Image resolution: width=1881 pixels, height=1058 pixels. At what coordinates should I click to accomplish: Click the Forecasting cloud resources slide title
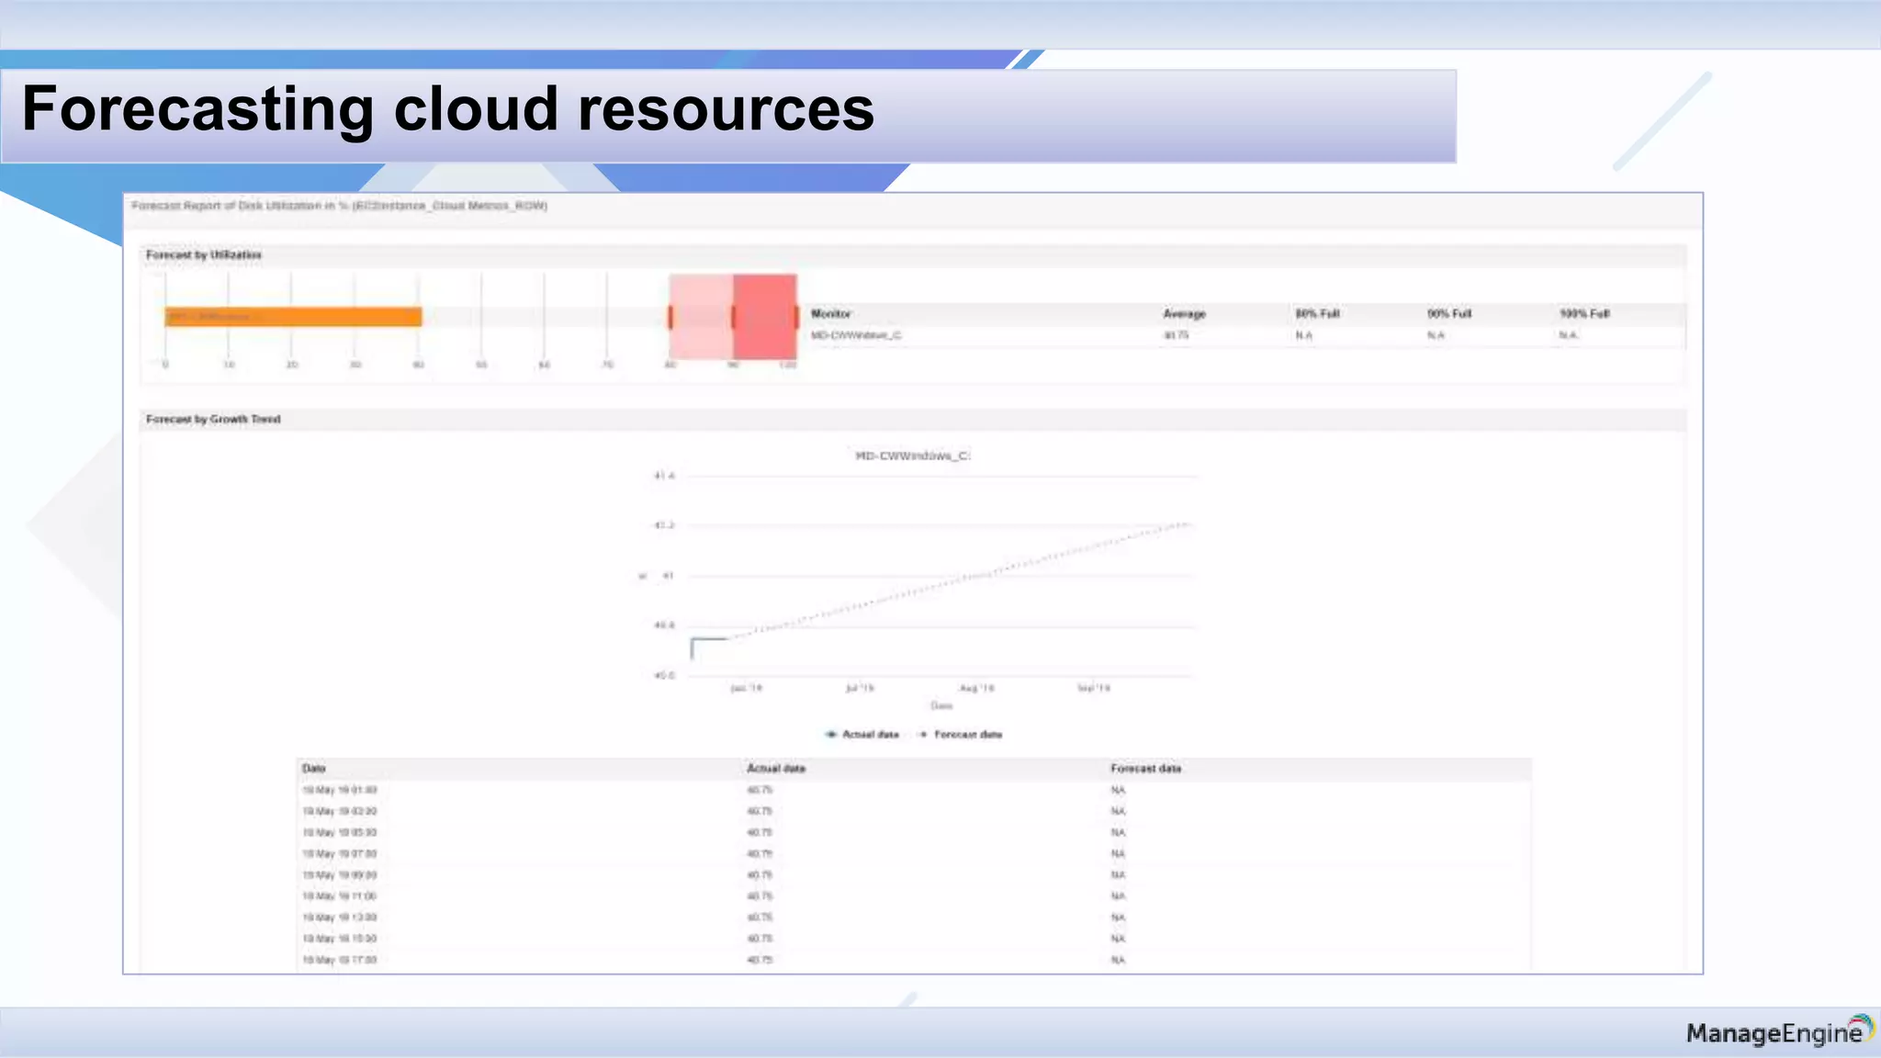(448, 109)
